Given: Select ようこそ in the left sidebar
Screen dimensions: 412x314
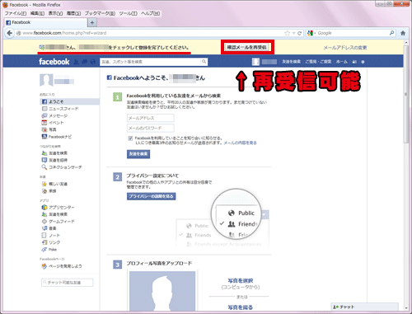Looking at the screenshot, I should tap(69, 101).
